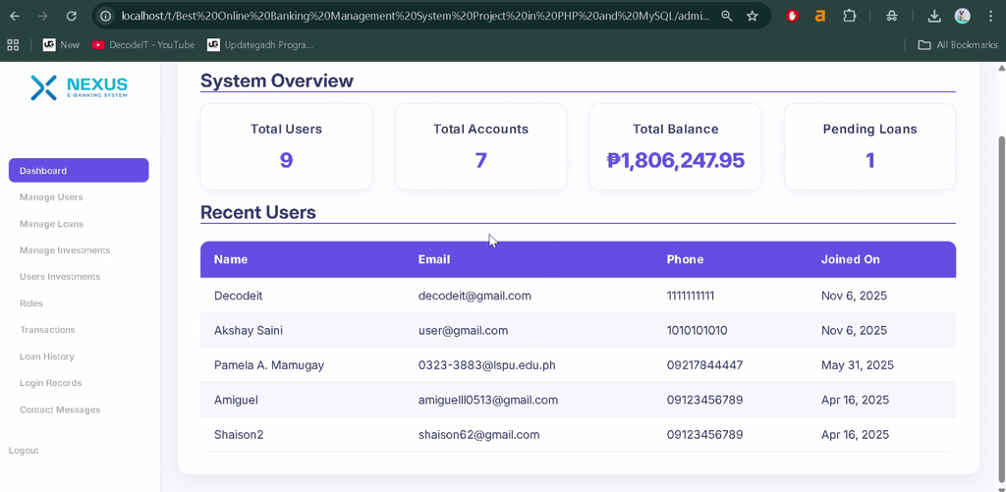Click the Total Balance card
This screenshot has height=492, width=1006.
[x=676, y=147]
